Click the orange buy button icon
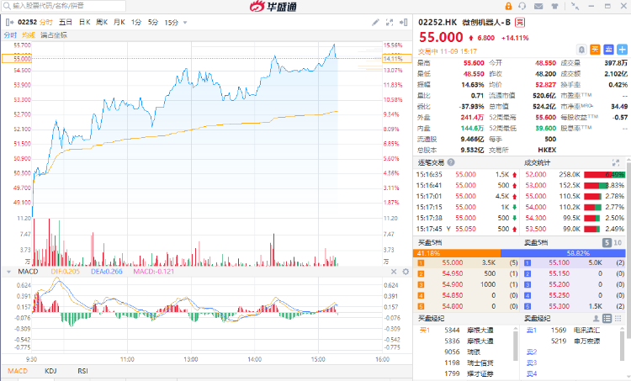The width and height of the screenshot is (631, 381). click(x=595, y=50)
